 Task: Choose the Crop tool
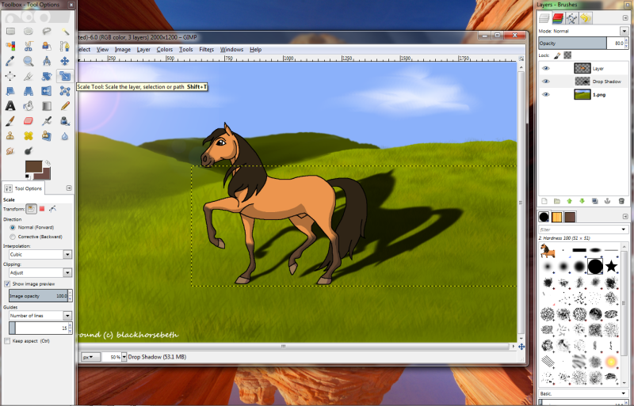click(29, 76)
